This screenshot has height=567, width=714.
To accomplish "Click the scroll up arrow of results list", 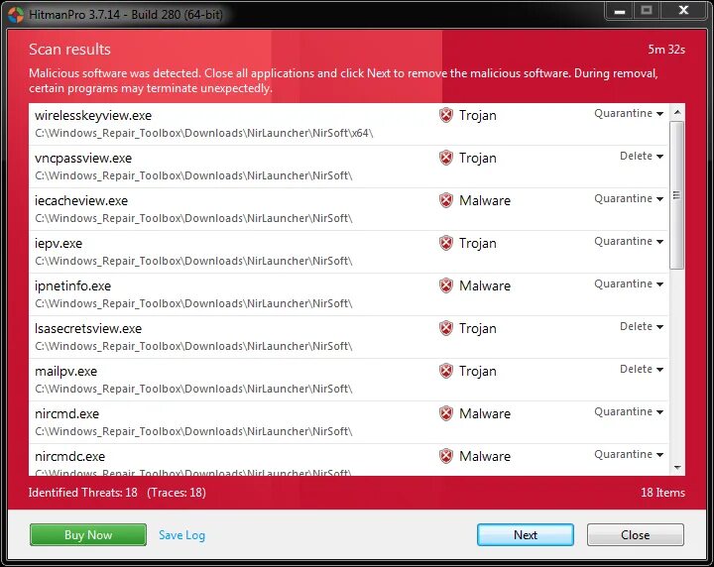I will (677, 112).
